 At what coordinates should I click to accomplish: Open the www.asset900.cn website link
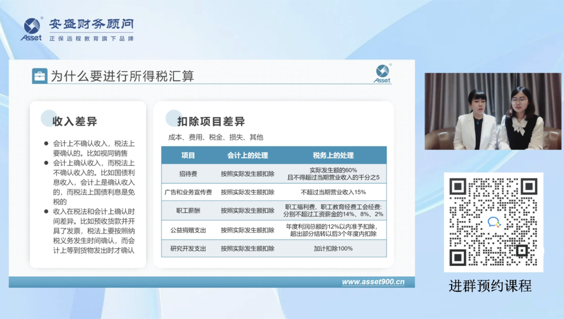click(373, 282)
